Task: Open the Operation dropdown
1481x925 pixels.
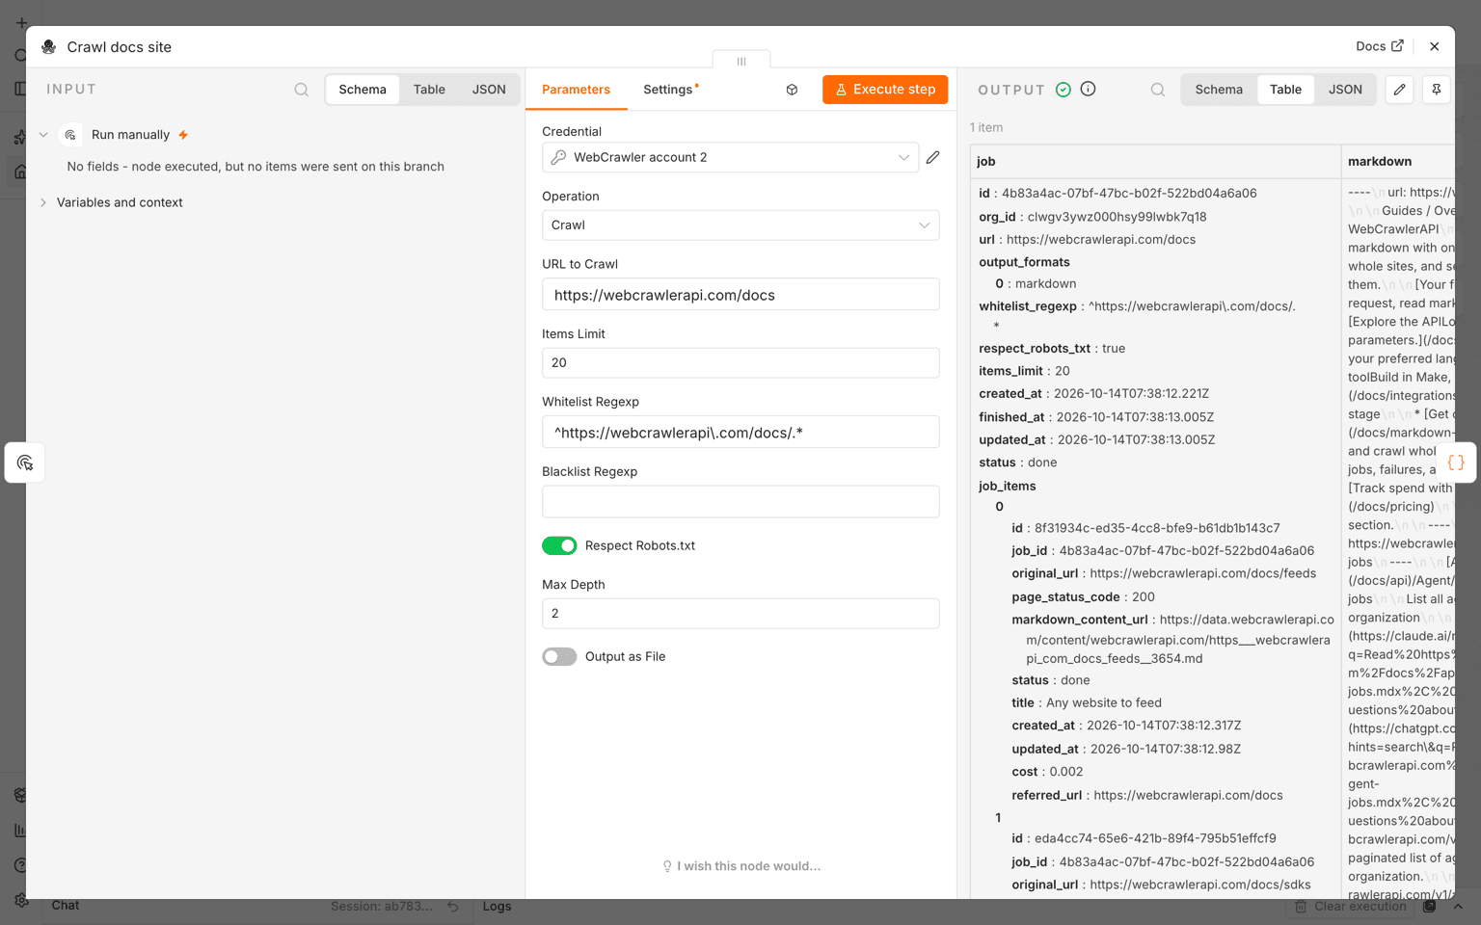Action: click(x=740, y=225)
